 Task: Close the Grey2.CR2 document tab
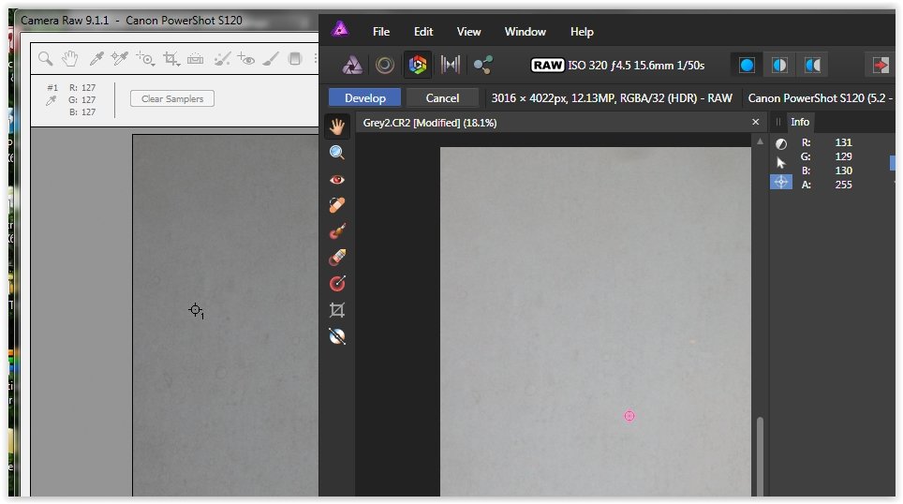coord(756,122)
